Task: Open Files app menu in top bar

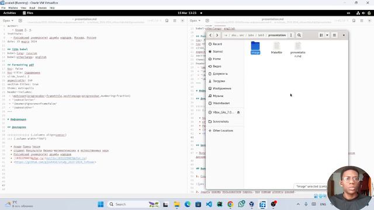Action: [28, 13]
